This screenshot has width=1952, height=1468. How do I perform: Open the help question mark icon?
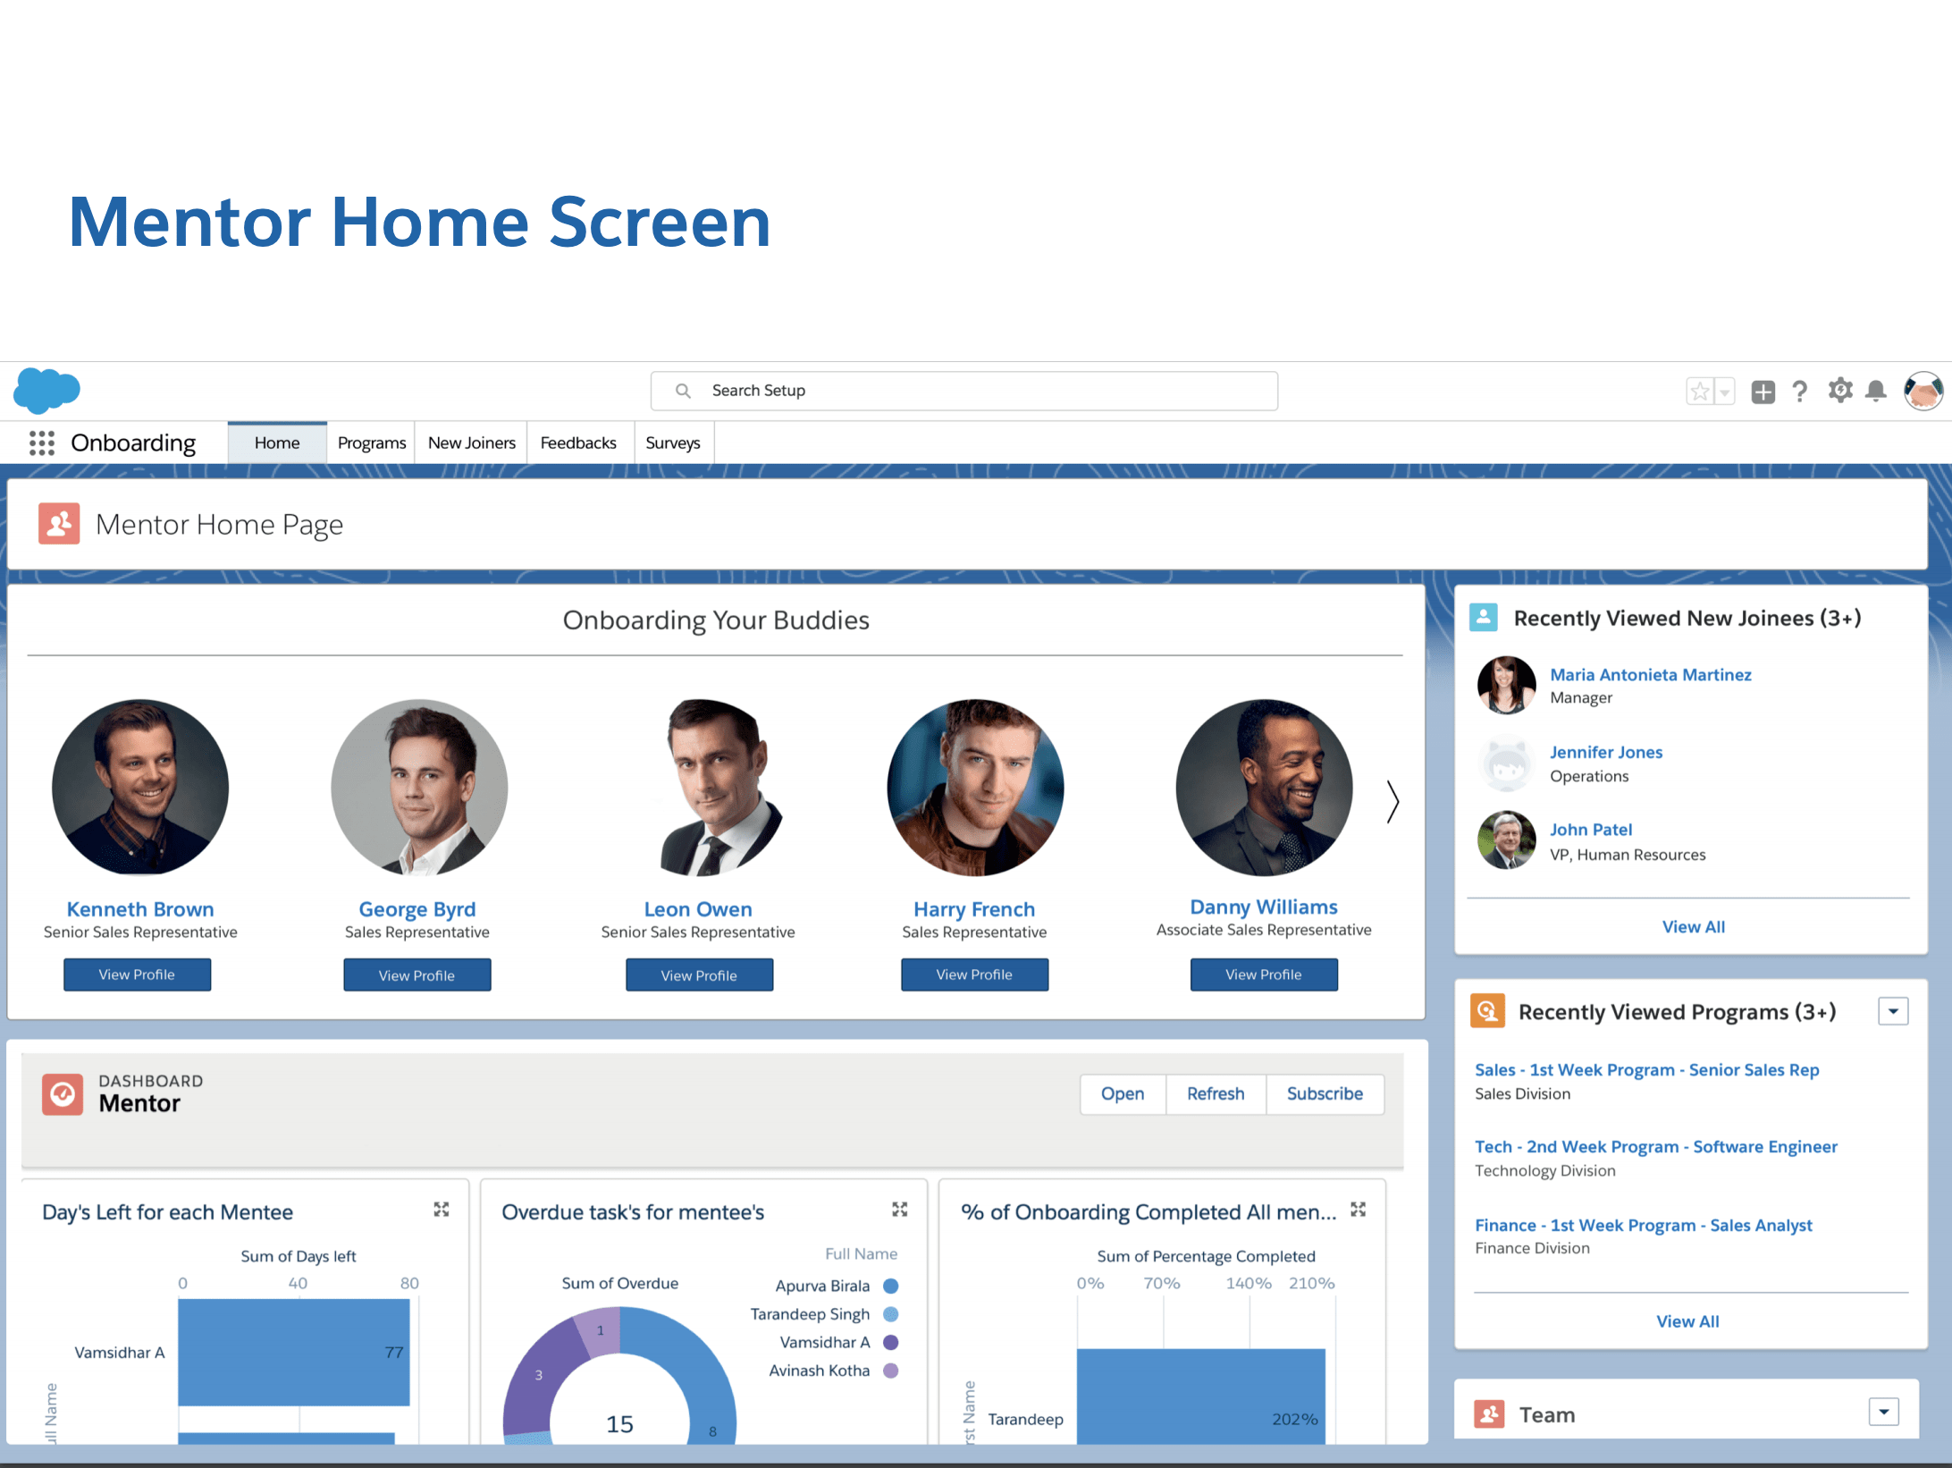coord(1799,392)
